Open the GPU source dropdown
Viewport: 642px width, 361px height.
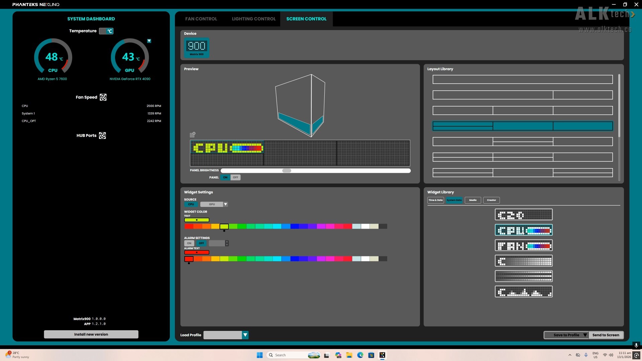click(225, 204)
